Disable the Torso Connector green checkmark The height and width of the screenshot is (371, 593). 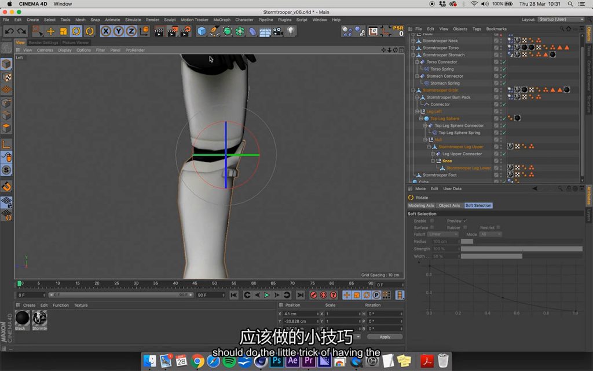504,62
